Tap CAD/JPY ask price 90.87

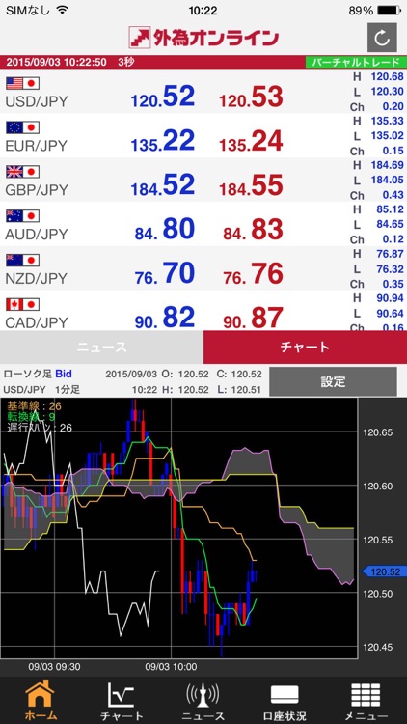point(254,318)
